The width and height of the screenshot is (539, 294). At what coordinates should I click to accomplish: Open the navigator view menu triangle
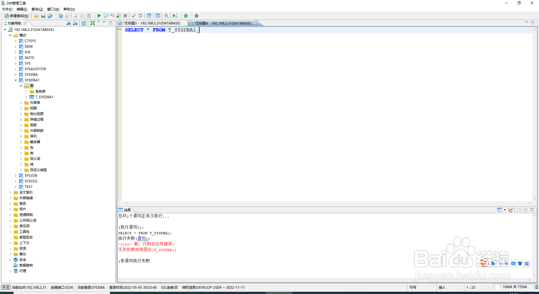[99, 22]
